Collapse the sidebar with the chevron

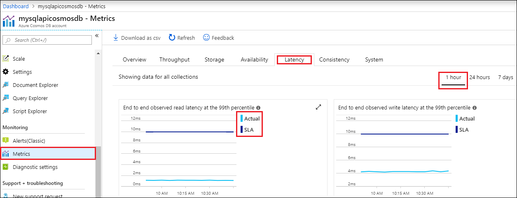tap(97, 36)
